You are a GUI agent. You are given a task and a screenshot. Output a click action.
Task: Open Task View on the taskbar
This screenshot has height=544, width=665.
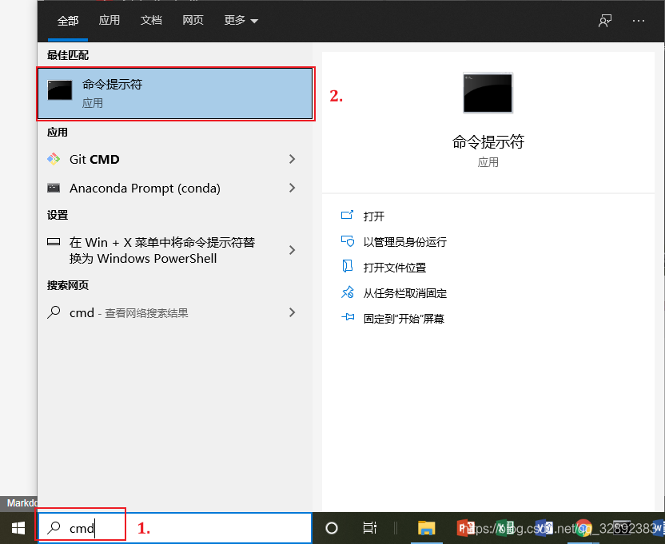pos(369,528)
